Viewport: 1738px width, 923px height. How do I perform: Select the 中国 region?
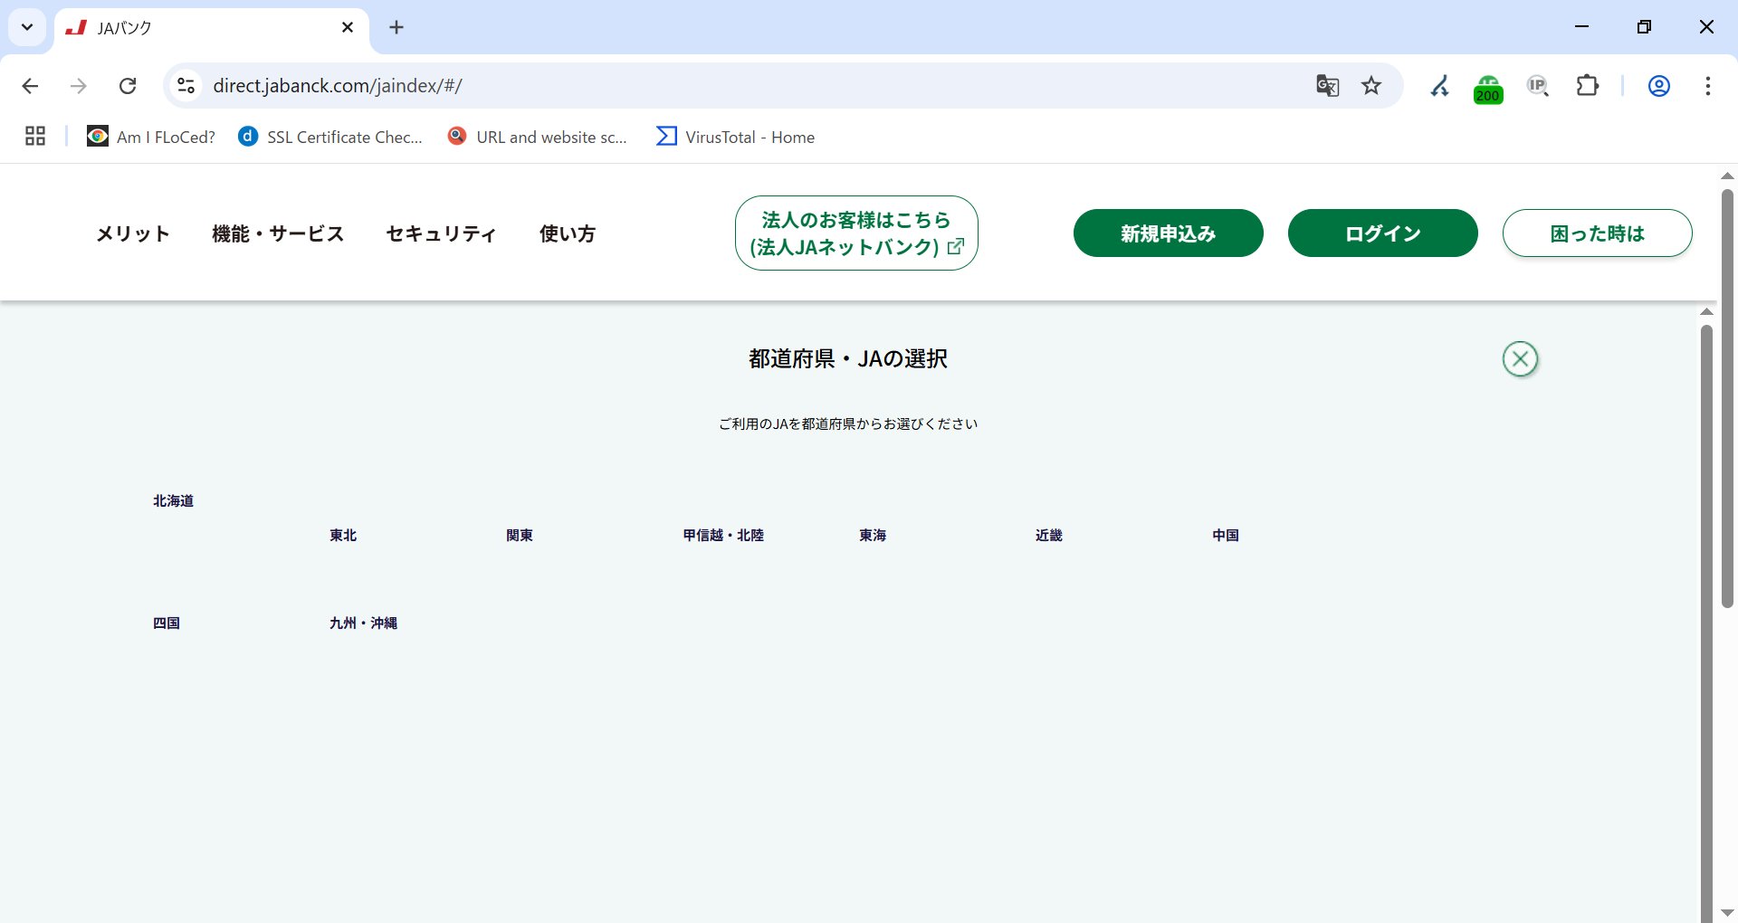[x=1226, y=536]
